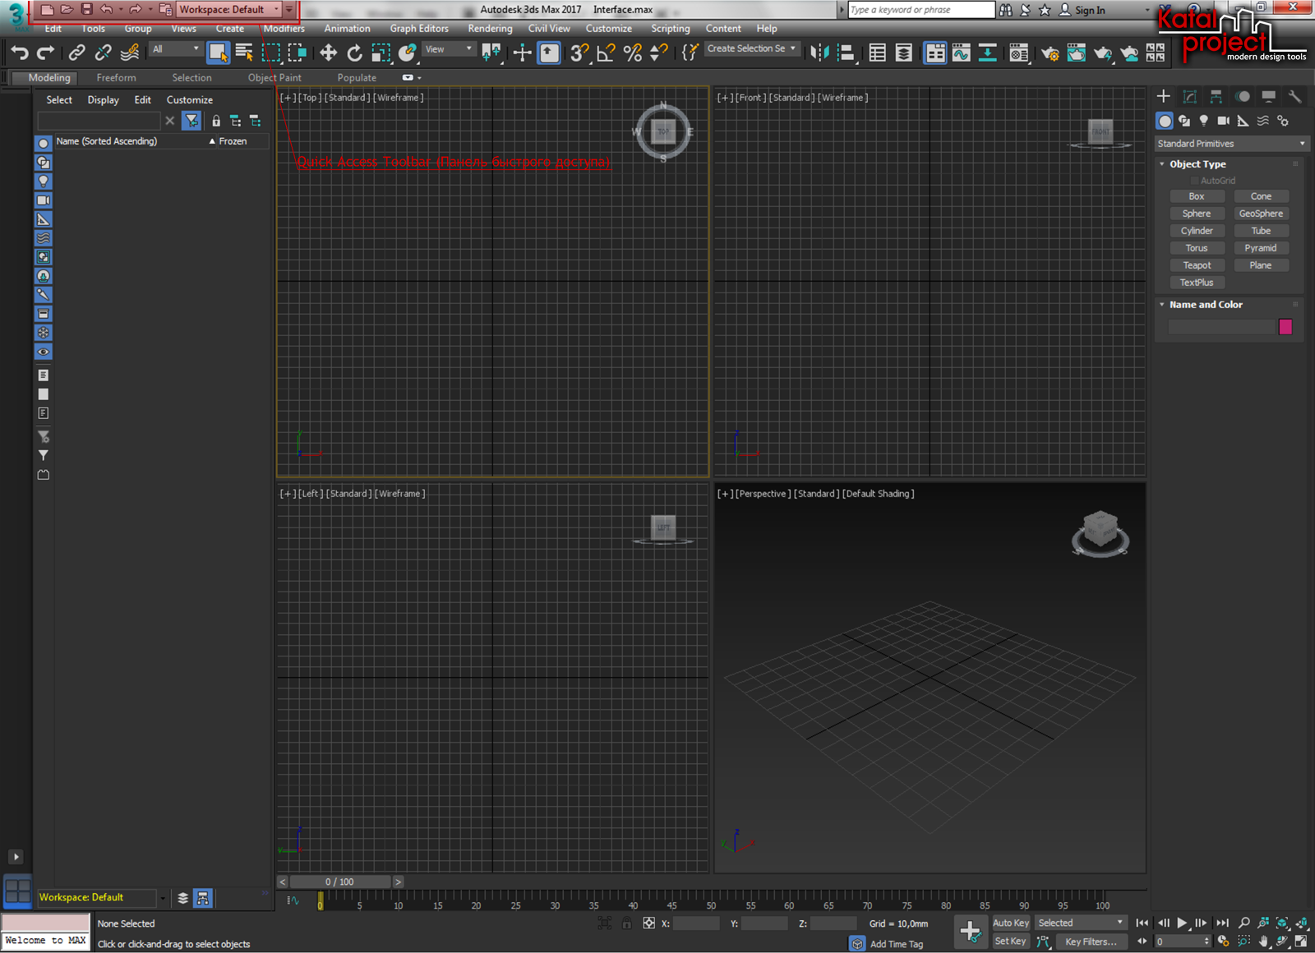This screenshot has width=1315, height=953.
Task: Open the Standard Primitives dropdown
Action: 1230,144
